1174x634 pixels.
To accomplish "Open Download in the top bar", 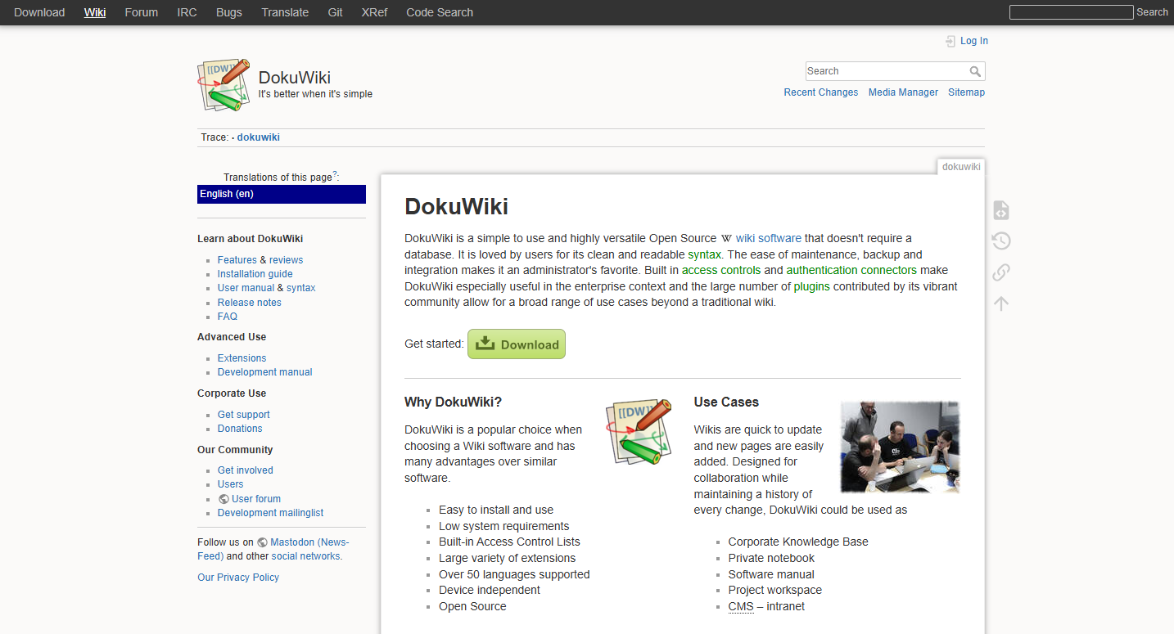I will coord(39,12).
